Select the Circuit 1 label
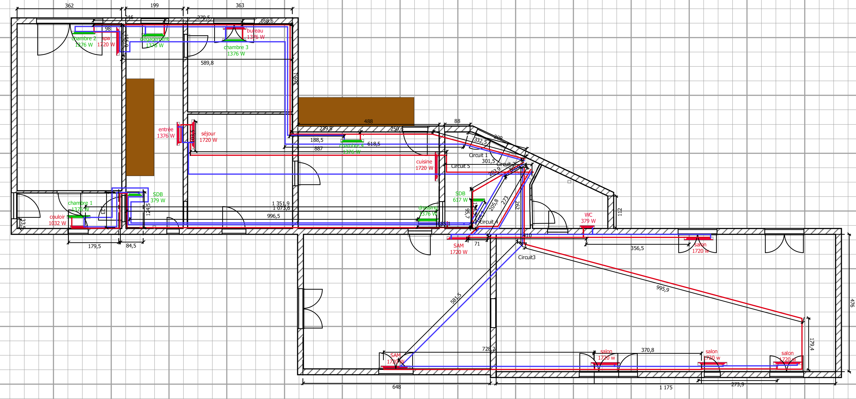The width and height of the screenshot is (856, 399). [478, 155]
